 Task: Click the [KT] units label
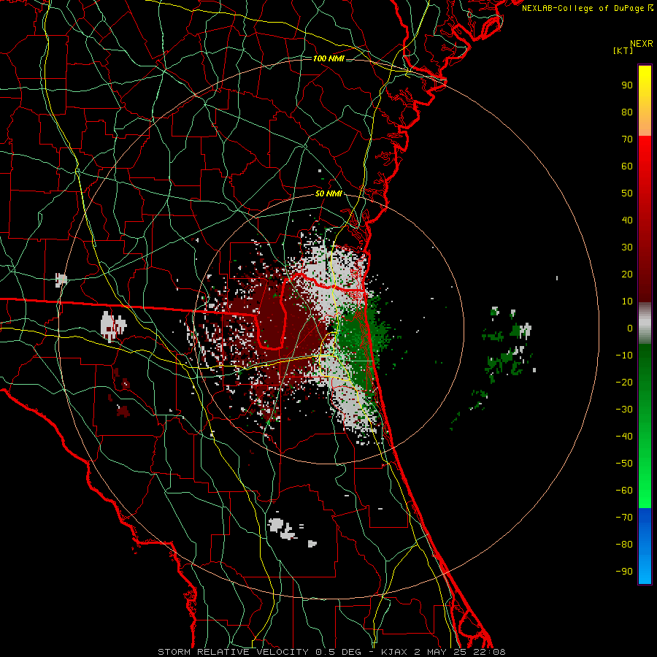coord(623,50)
